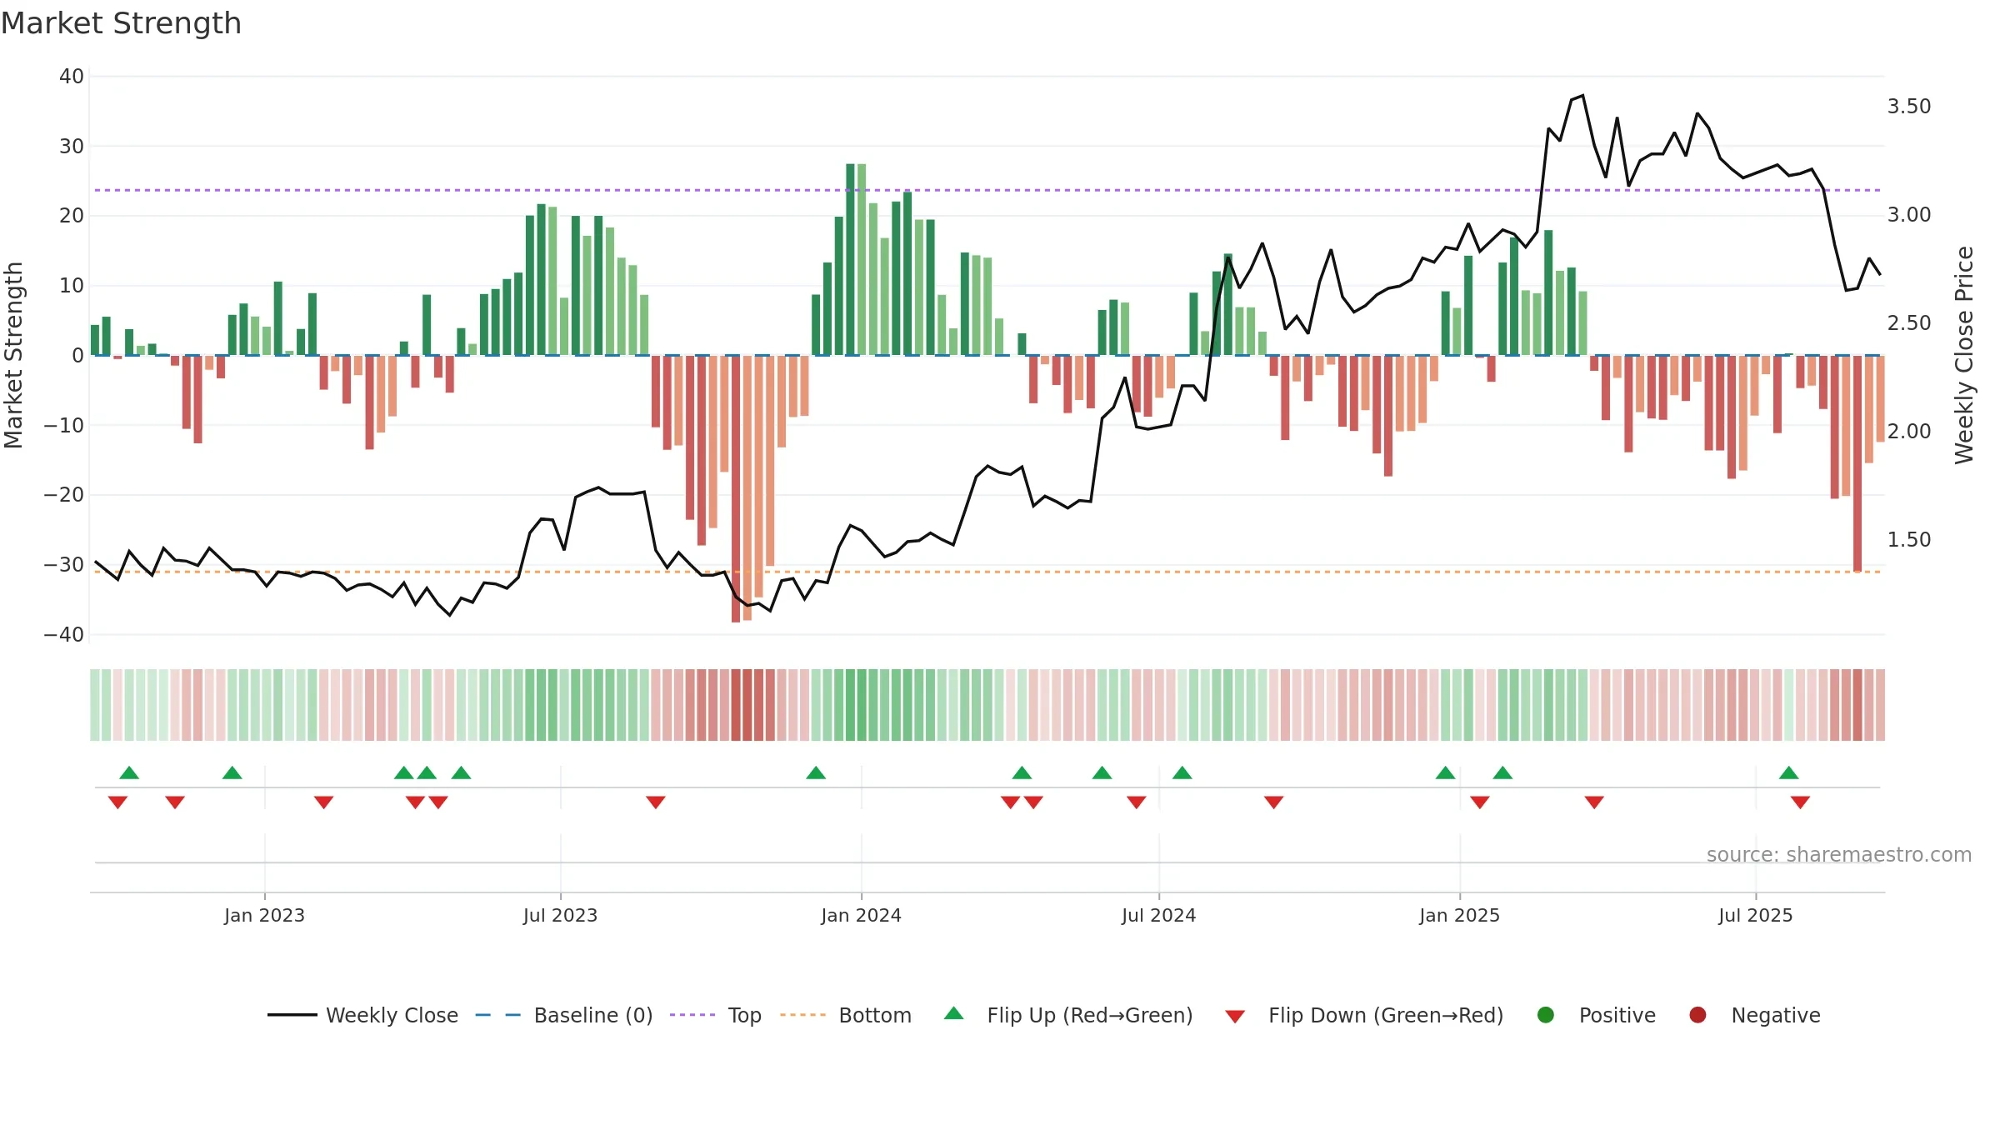The image size is (2000, 1125).
Task: Click the −40 strength tick label
Action: (64, 635)
